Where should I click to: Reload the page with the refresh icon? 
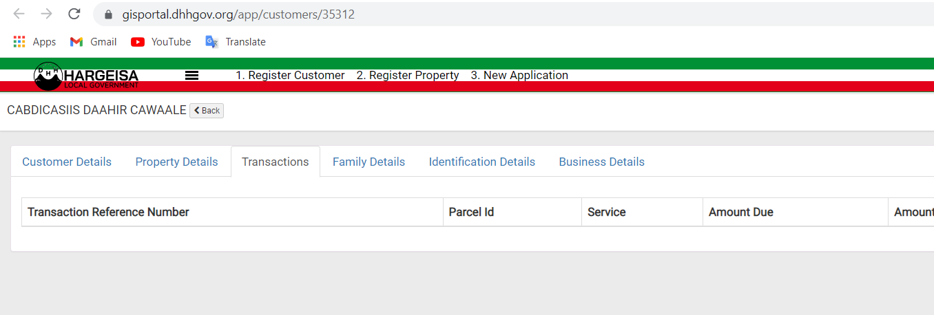pyautogui.click(x=74, y=14)
